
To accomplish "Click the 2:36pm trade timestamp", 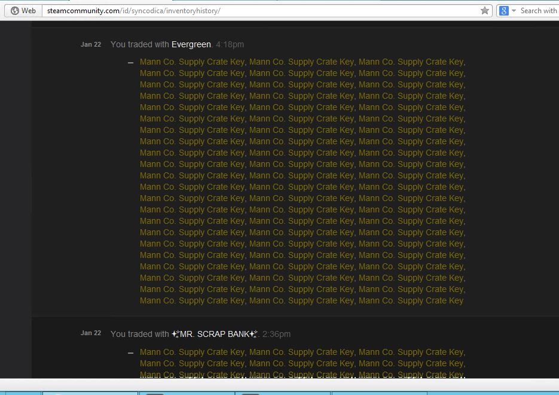I will coord(276,334).
